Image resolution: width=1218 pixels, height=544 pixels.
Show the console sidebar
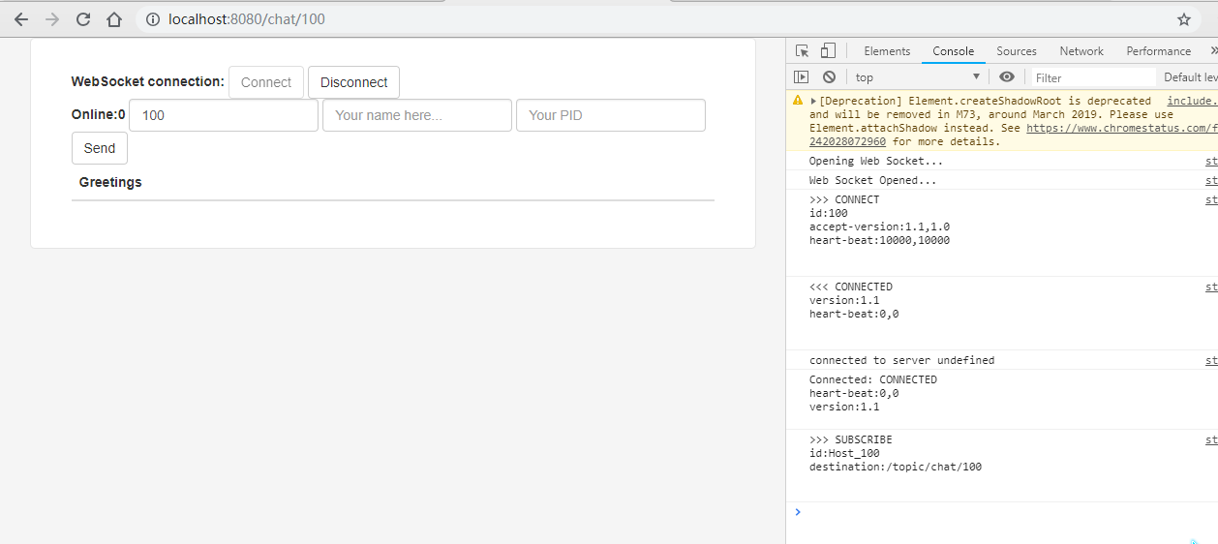(801, 77)
